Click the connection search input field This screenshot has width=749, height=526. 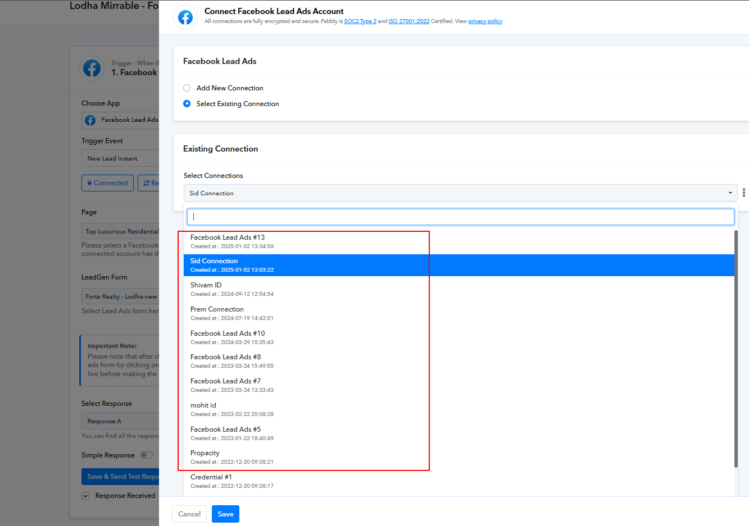[x=461, y=217]
